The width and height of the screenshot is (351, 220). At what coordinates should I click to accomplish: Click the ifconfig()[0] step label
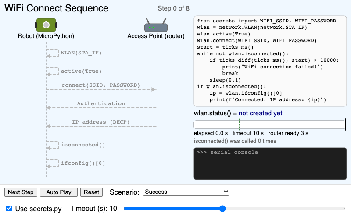(x=83, y=163)
